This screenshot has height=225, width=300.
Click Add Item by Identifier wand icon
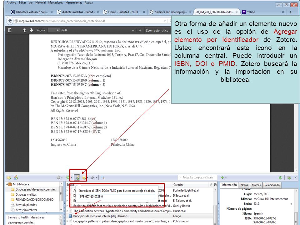pos(77,178)
